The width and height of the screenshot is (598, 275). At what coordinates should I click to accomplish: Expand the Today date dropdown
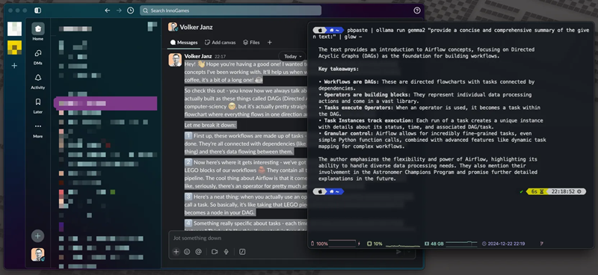[292, 57]
